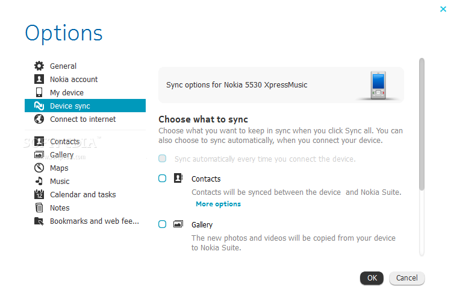Click the Sync options for Nokia 5530 XpressMusic text
451x298 pixels.
pyautogui.click(x=237, y=85)
